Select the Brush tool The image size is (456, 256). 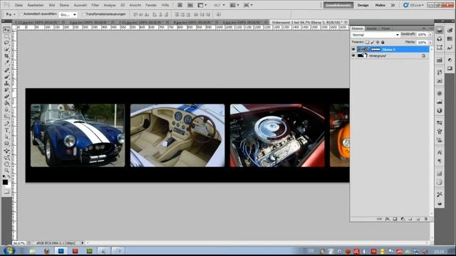coord(6,77)
